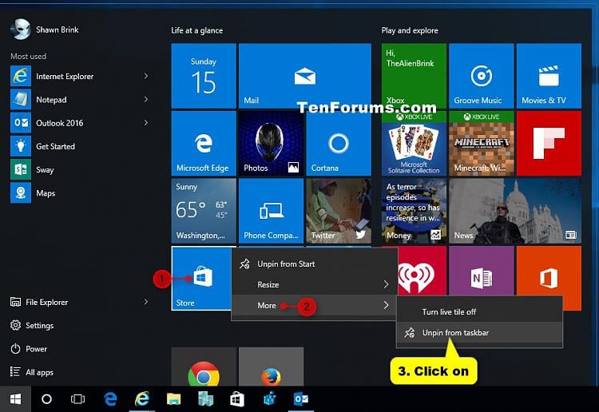Open the Phone Companion tile

click(x=272, y=211)
